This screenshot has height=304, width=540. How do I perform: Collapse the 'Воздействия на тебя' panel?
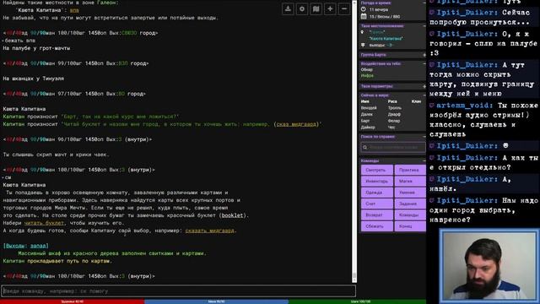point(424,64)
